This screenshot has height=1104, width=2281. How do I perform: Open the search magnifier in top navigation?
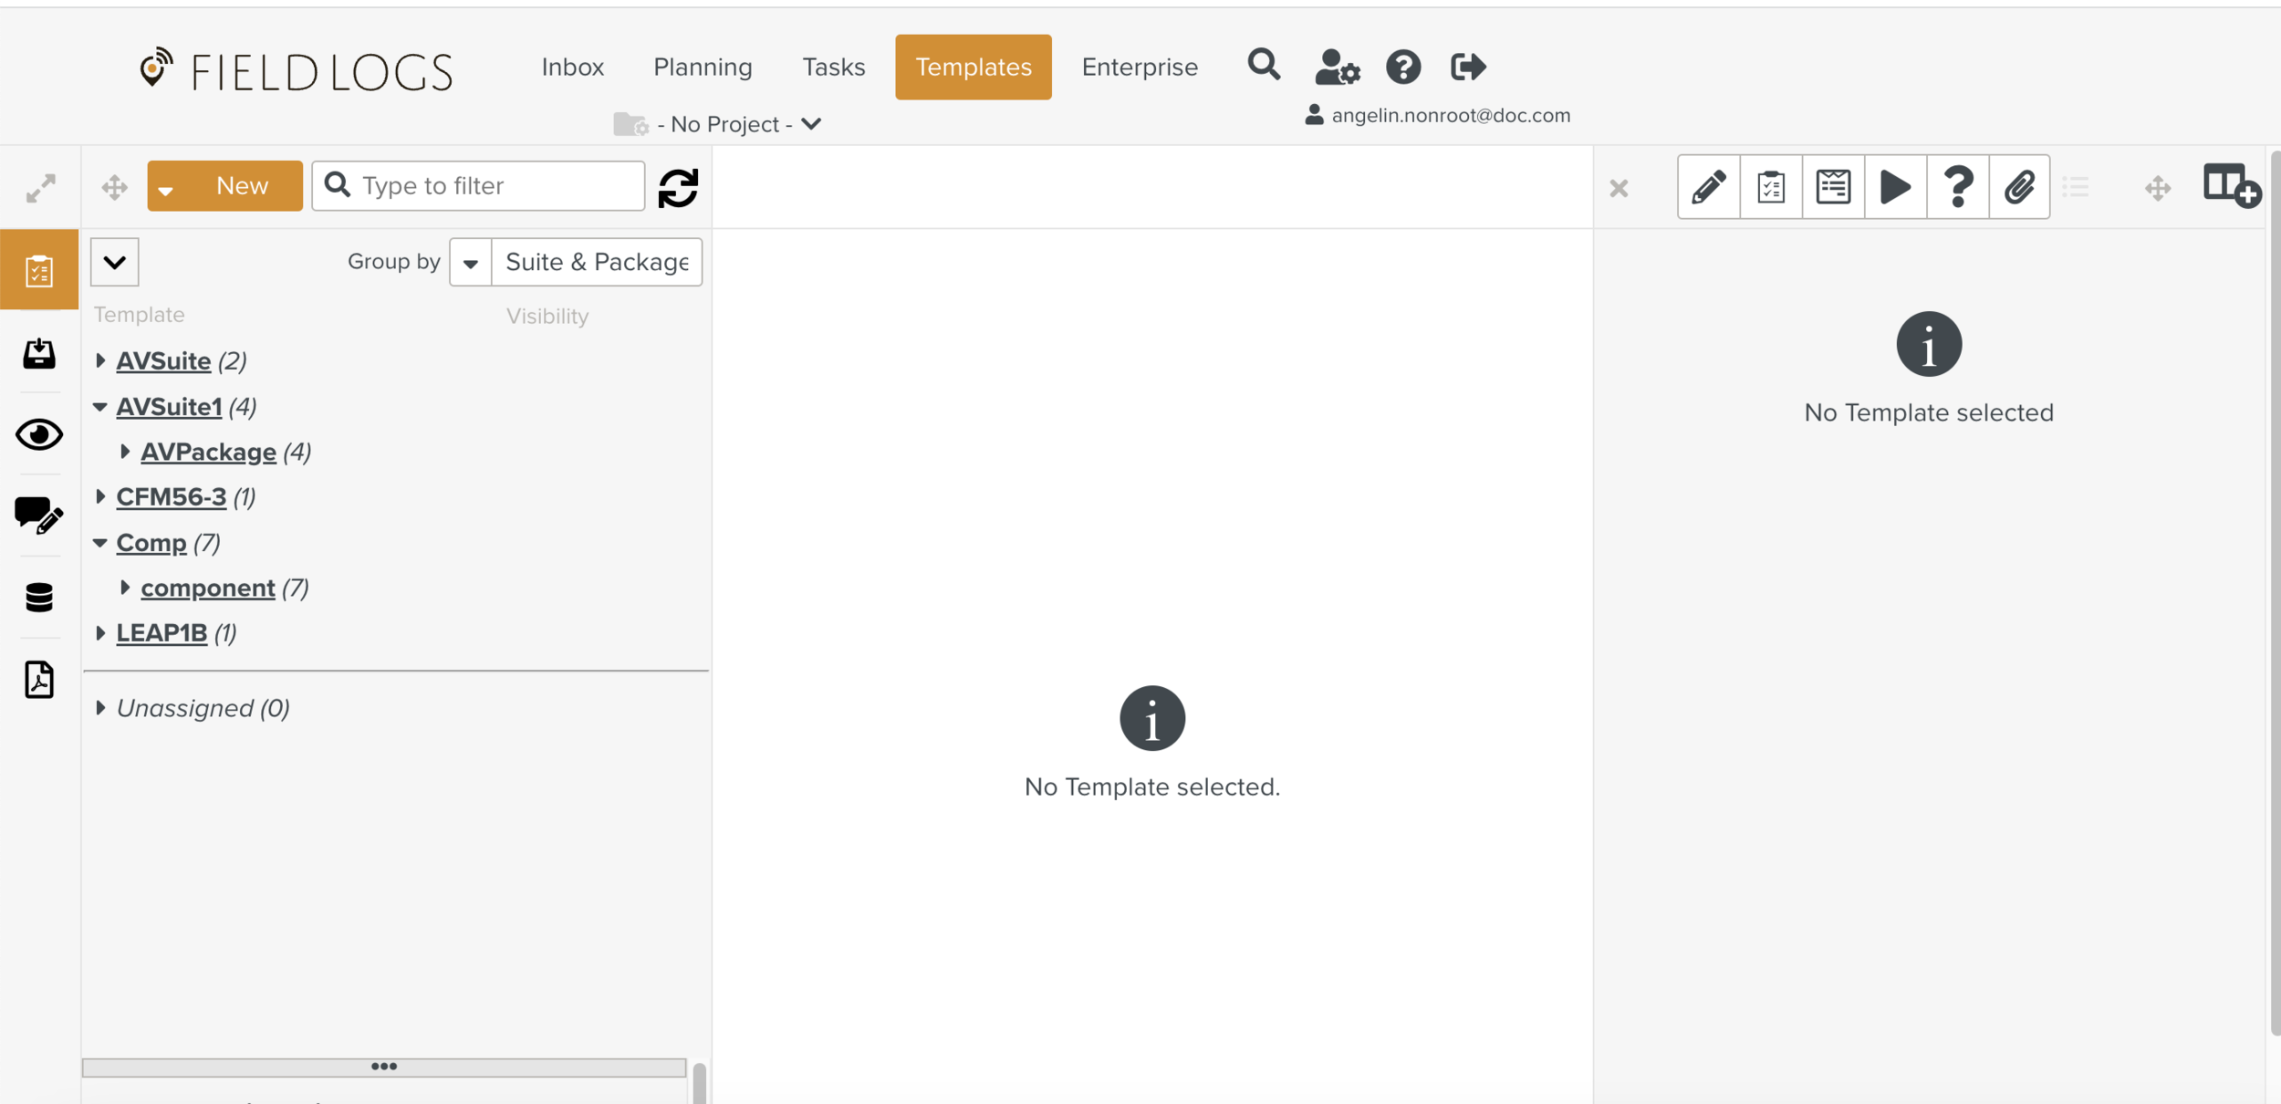coord(1264,66)
